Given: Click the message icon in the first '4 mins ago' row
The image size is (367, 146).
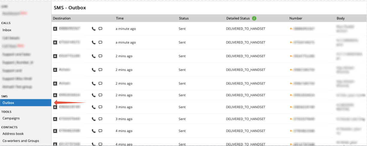Looking at the screenshot, I should 100,131.
